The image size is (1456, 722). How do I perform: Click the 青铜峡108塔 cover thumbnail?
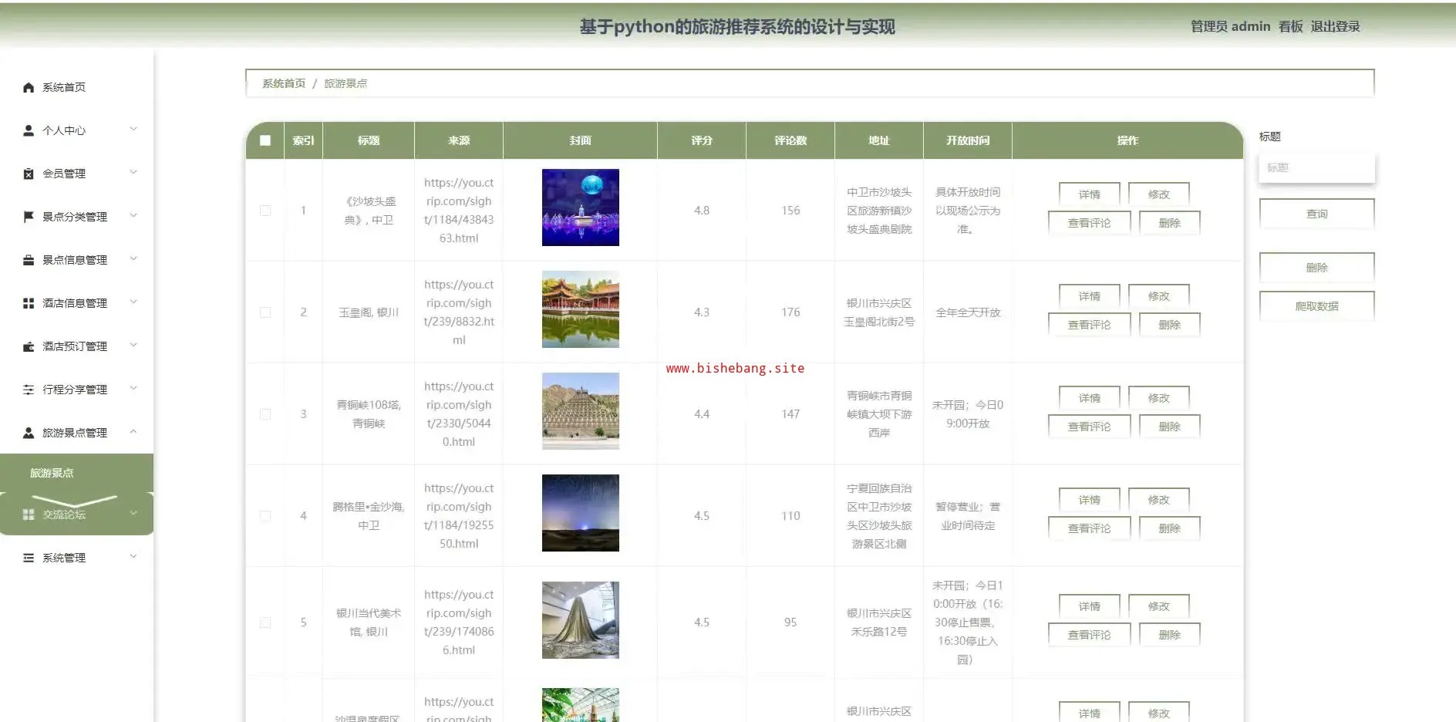[x=580, y=411]
